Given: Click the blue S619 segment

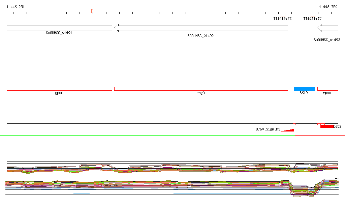Looking at the screenshot, I should click(x=305, y=89).
